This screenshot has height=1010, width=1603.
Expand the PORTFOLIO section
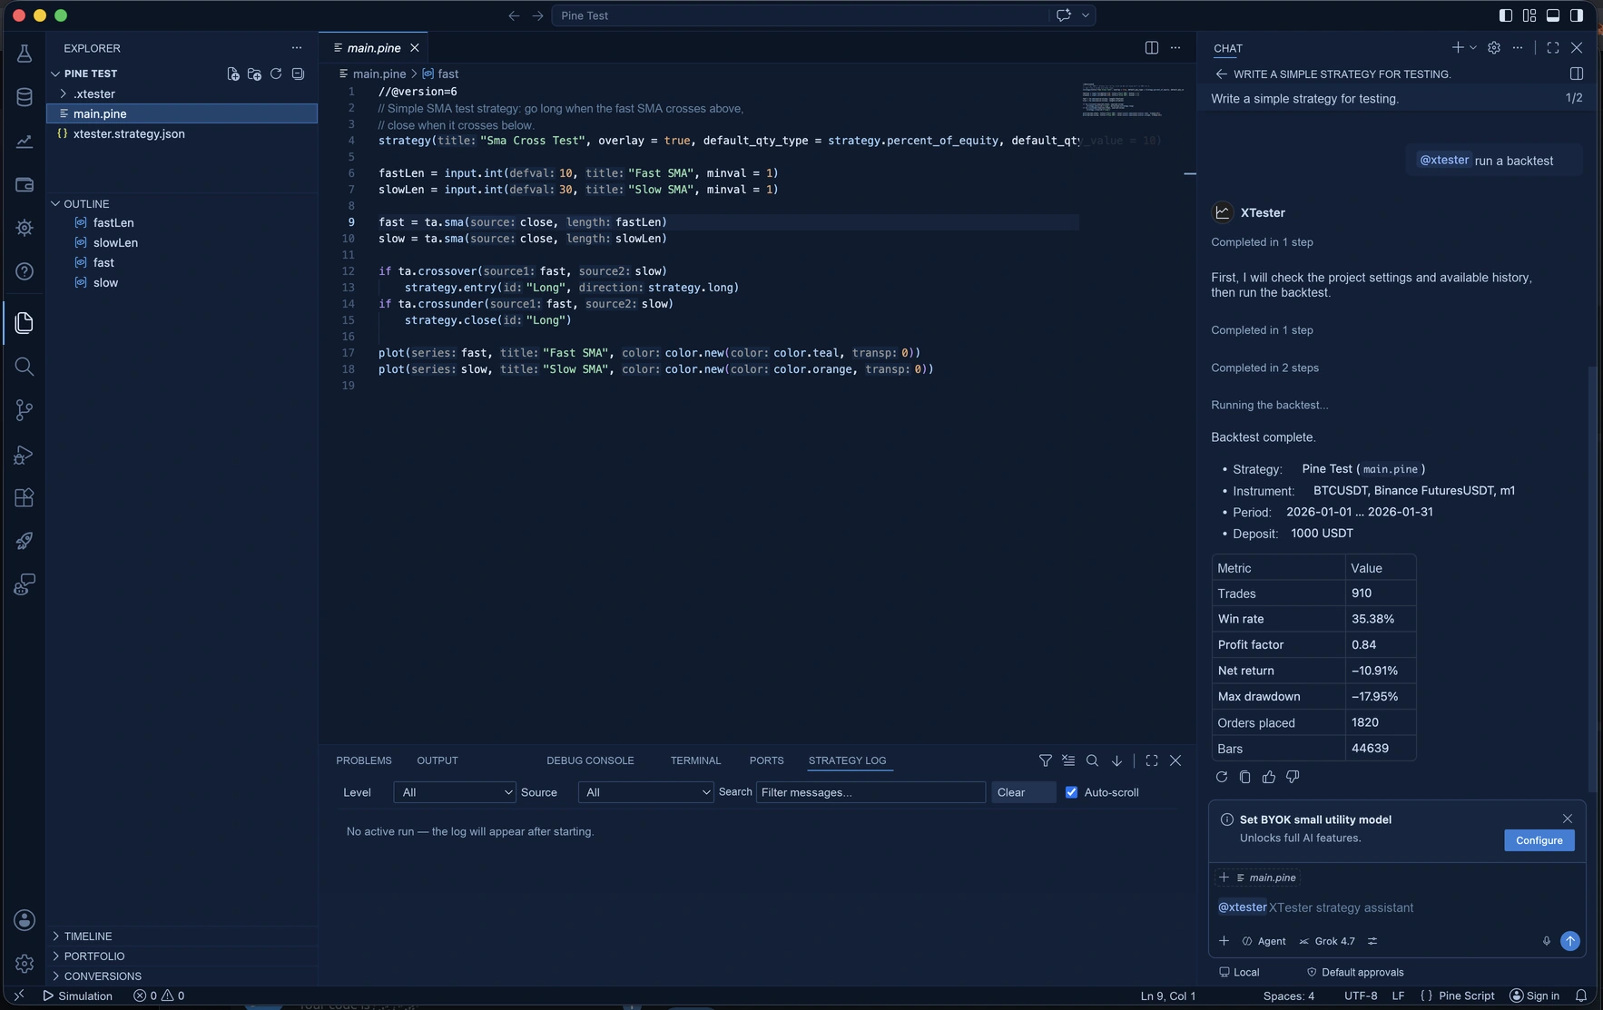point(182,956)
